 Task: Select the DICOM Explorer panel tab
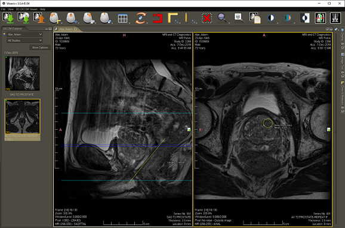[x=13, y=29]
